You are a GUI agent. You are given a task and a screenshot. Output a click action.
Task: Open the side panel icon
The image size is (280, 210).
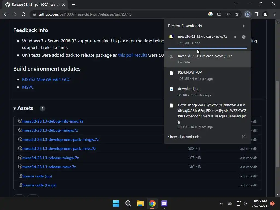pos(256,14)
